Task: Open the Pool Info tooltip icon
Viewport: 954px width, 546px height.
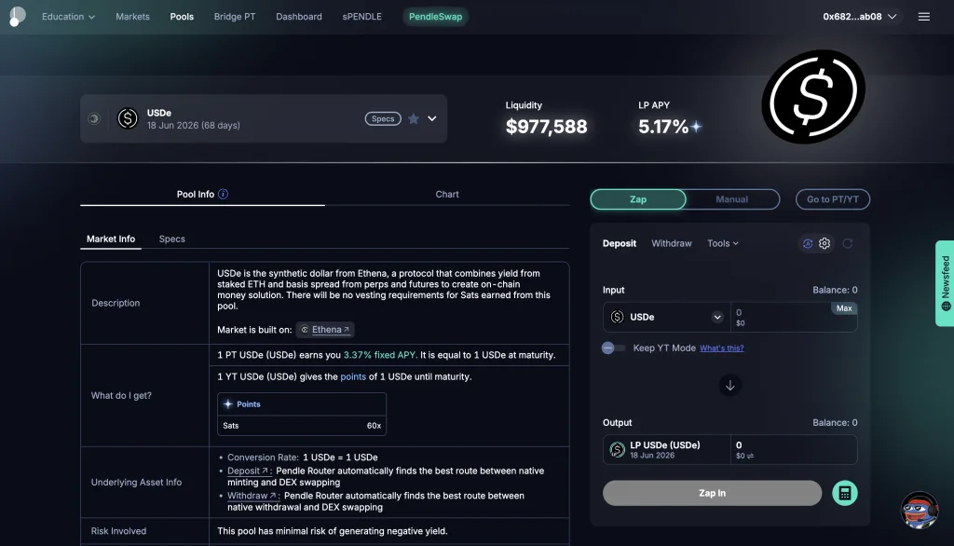Action: tap(224, 194)
